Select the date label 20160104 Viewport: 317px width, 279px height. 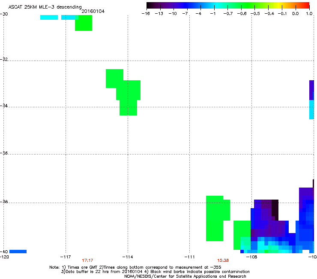pos(93,11)
